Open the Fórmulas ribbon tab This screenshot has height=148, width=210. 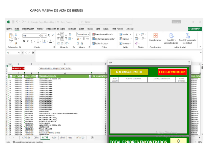[x=72, y=29]
